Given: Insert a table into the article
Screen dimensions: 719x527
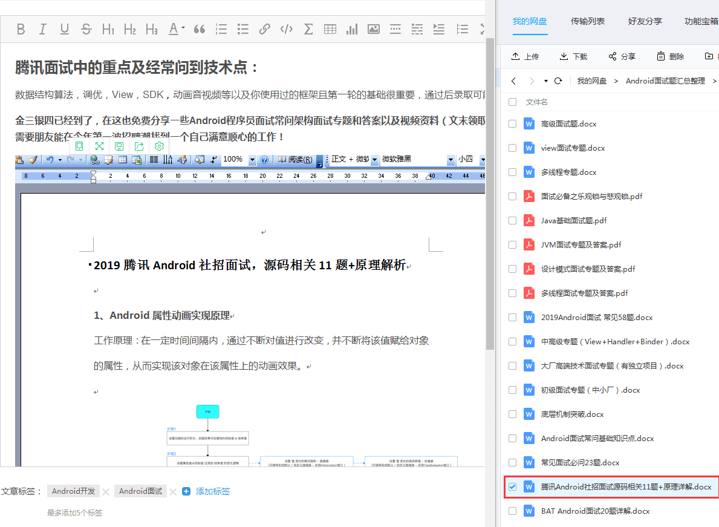Looking at the screenshot, I should point(330,28).
